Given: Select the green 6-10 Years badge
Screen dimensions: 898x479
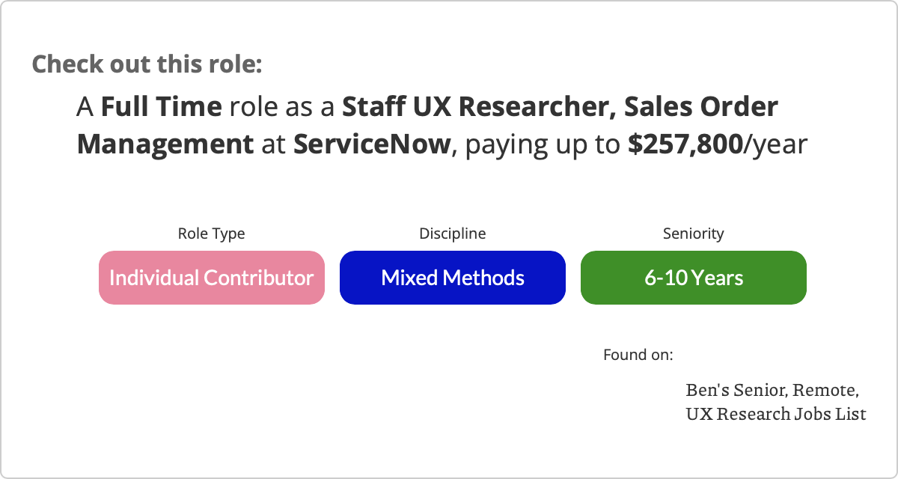Looking at the screenshot, I should click(694, 278).
